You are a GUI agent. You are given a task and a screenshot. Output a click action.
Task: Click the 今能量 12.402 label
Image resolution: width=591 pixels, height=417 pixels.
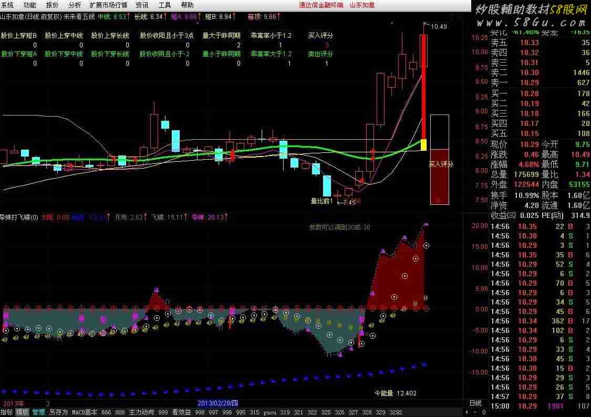pos(396,393)
